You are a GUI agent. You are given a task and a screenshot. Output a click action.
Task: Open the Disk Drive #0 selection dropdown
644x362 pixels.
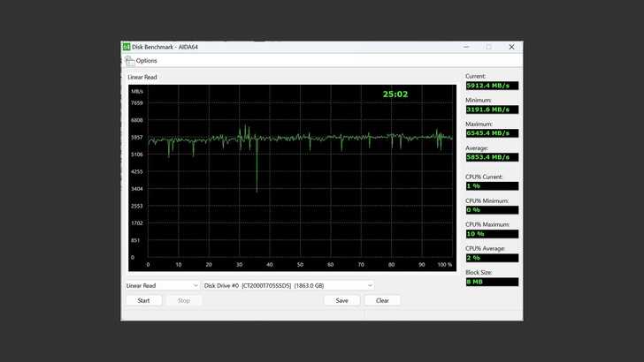pos(288,285)
